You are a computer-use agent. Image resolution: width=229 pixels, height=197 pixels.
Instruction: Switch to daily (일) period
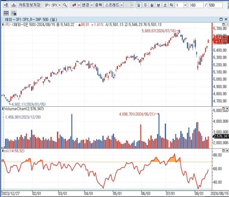click(x=139, y=5)
